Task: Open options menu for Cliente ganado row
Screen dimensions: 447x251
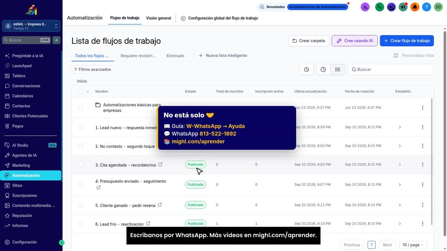Action: [x=423, y=205]
